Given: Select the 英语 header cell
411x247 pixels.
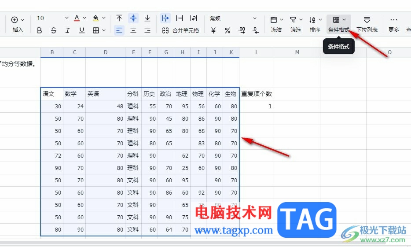Looking at the screenshot, I should [x=105, y=94].
